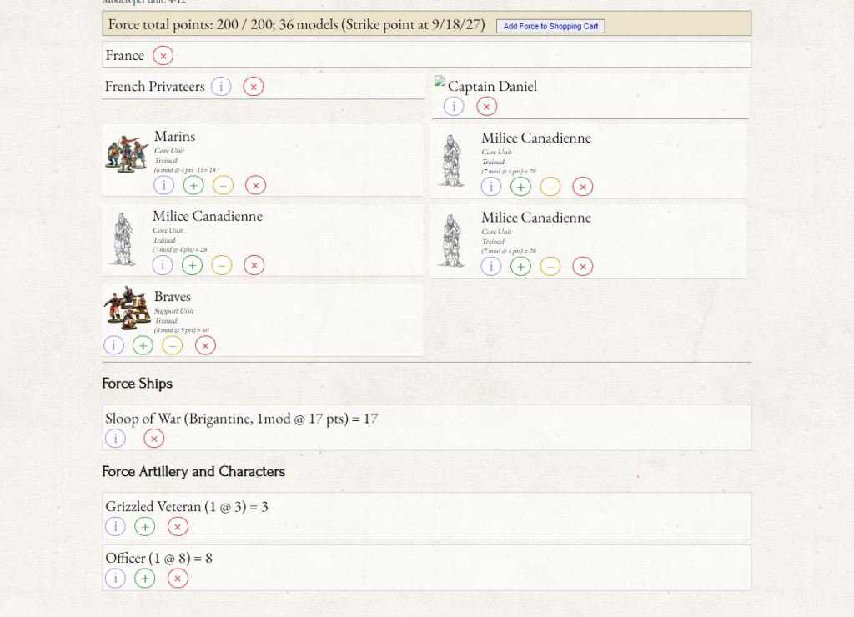The width and height of the screenshot is (854, 617).
Task: Add a model to Braves unit
Action: (143, 345)
